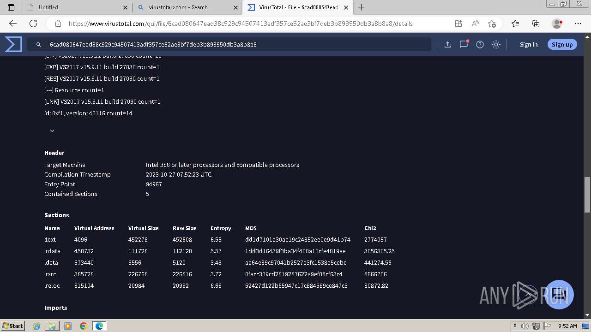
Task: Click the VirusTotal logo icon
Action: tap(13, 44)
